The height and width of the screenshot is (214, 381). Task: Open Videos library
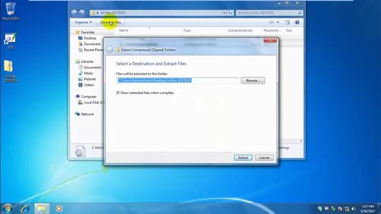pos(89,85)
